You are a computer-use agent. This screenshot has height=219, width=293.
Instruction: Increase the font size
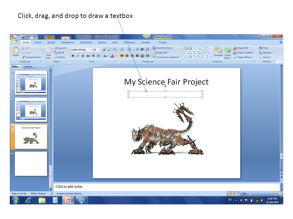point(104,50)
